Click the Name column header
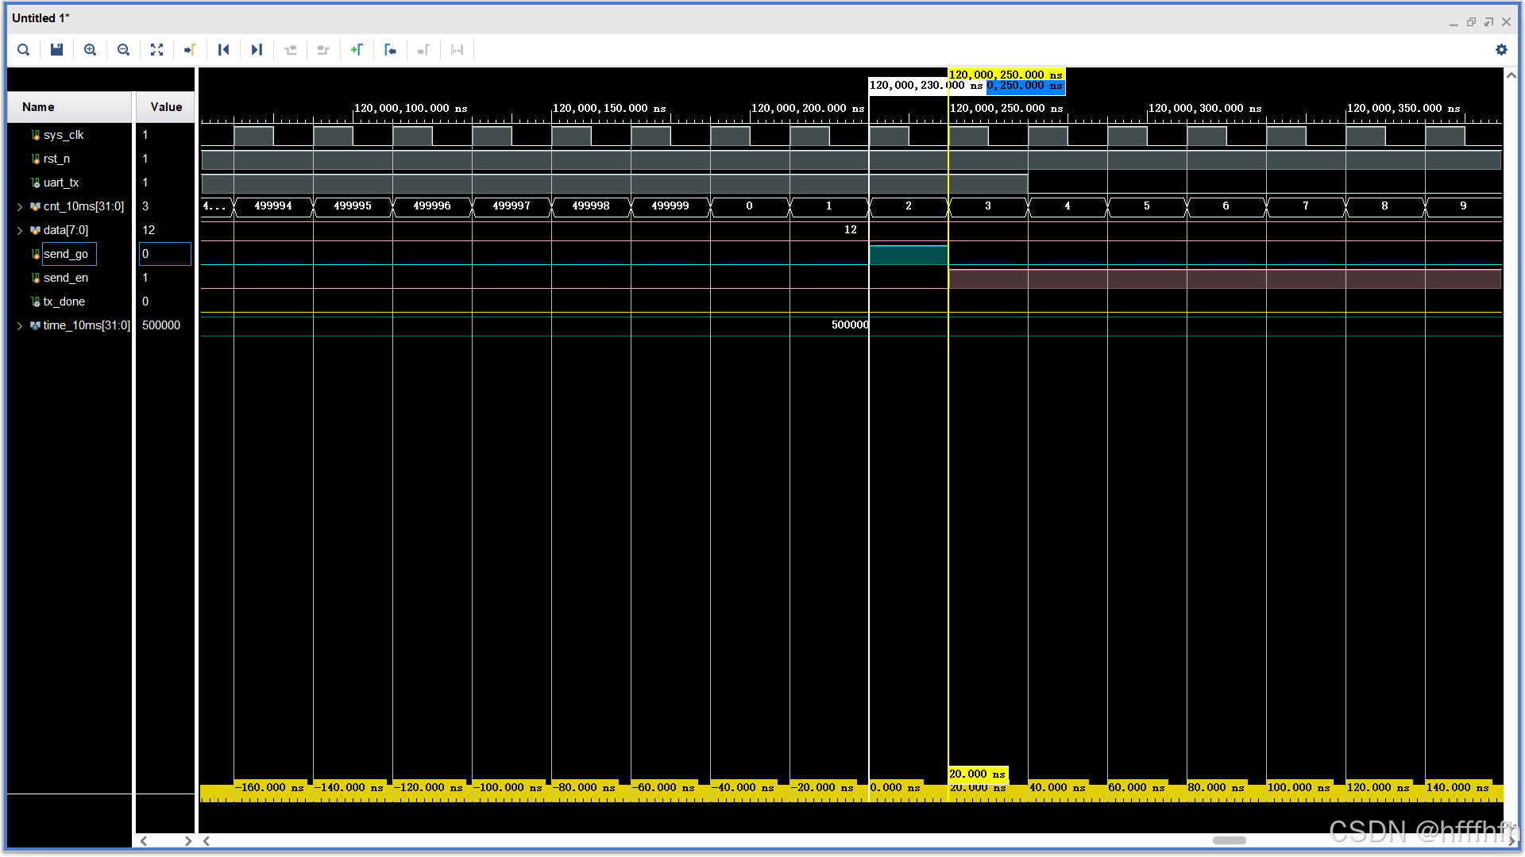Viewport: 1525px width, 857px height. (38, 107)
